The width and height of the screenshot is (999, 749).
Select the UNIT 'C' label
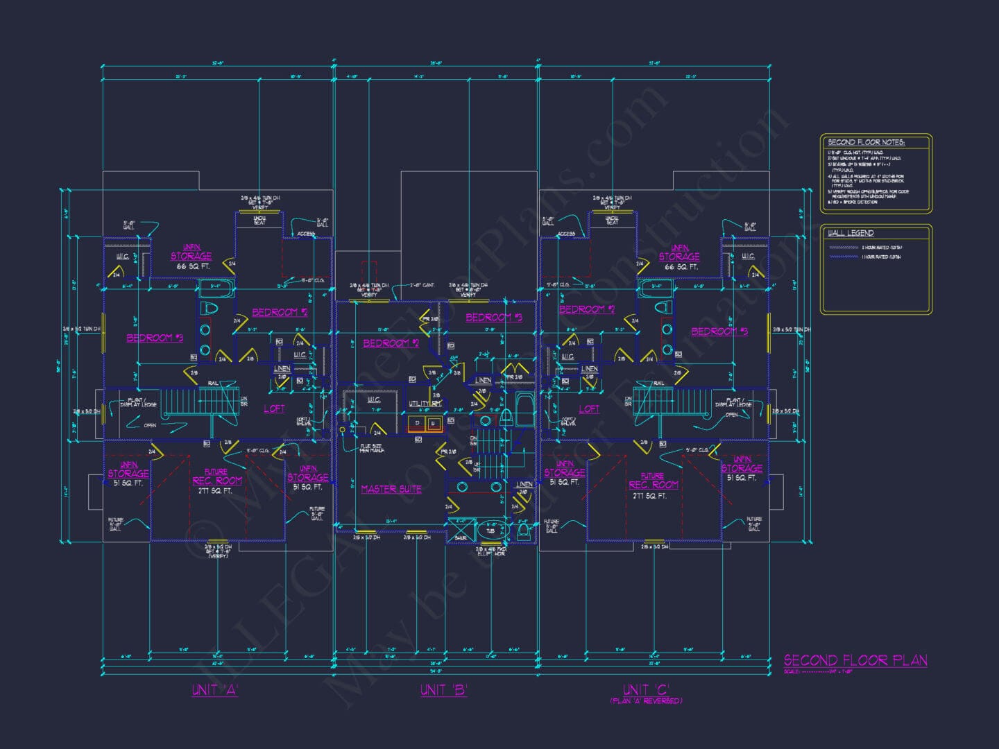pos(646,689)
